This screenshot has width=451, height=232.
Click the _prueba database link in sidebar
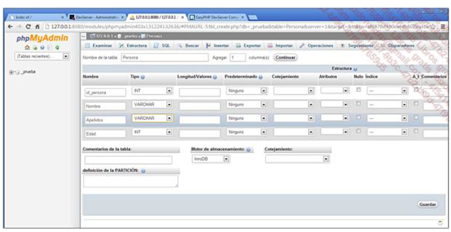[x=29, y=72]
